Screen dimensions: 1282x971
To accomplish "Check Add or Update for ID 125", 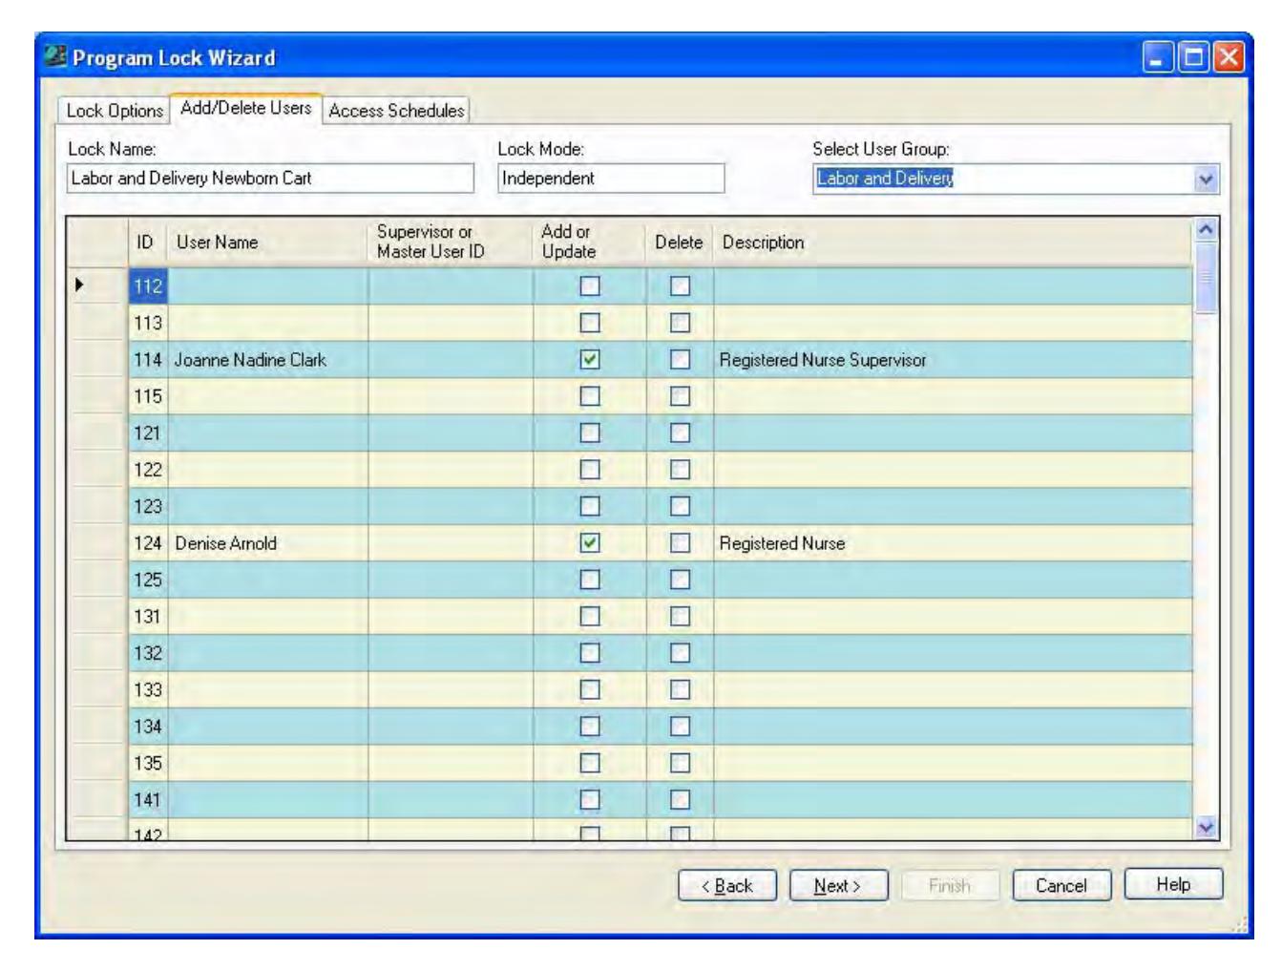I will point(591,580).
